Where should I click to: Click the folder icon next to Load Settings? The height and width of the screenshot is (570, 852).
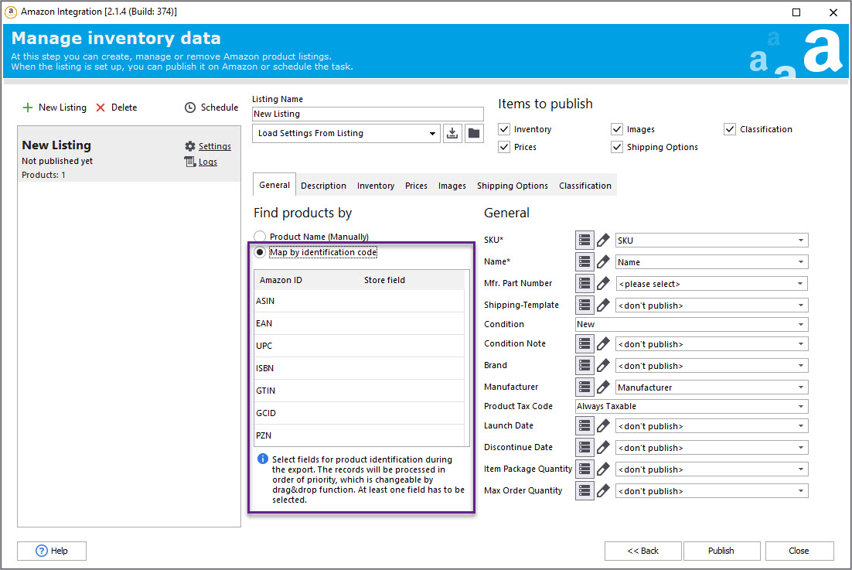(x=474, y=133)
